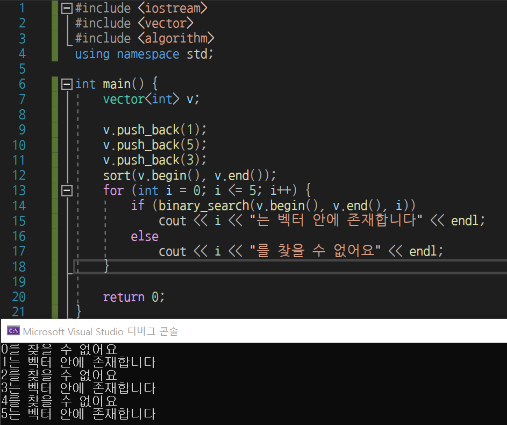507x425 pixels.
Task: Click console output '1는 벡터 안에 존재합니다'
Action: coord(78,362)
